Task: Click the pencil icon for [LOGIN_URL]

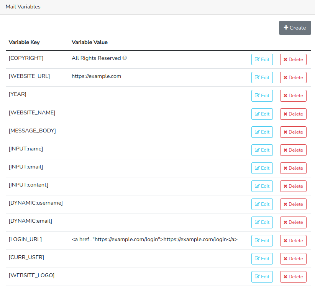Action: click(x=257, y=240)
